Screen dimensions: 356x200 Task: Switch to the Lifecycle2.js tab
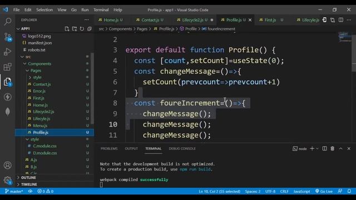pyautogui.click(x=192, y=20)
